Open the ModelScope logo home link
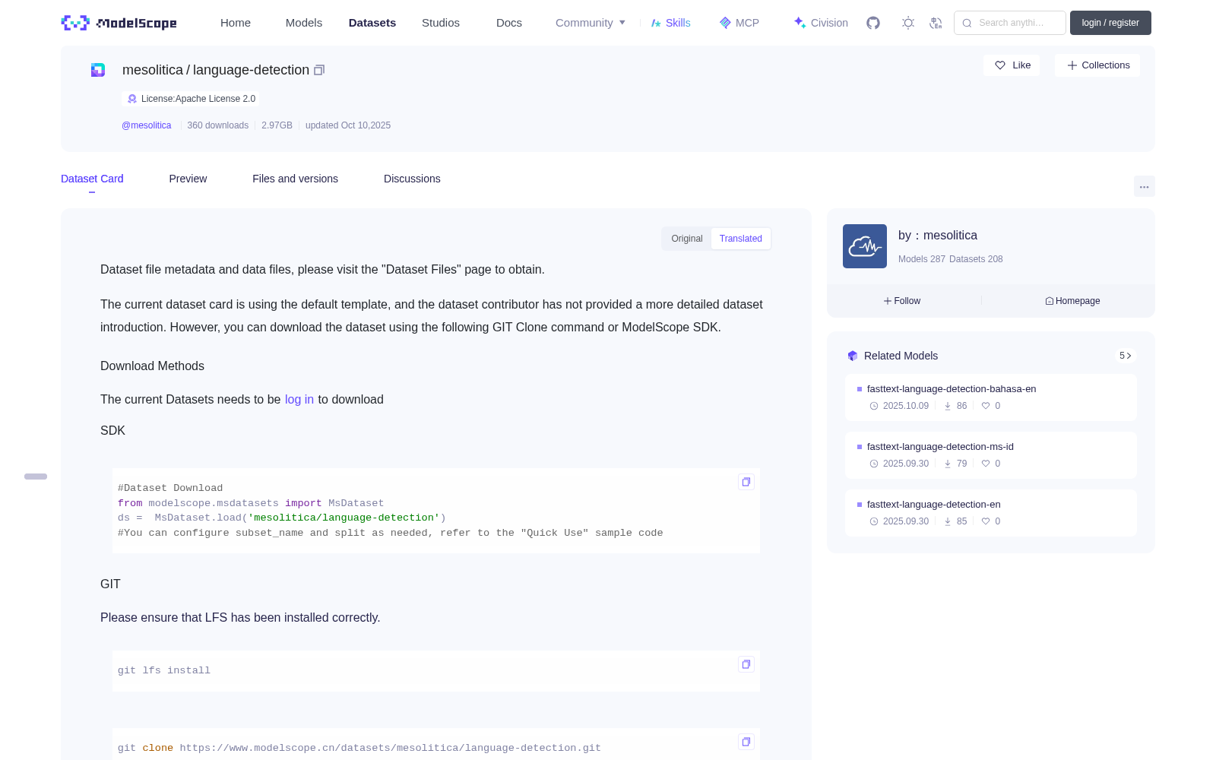 [x=119, y=23]
